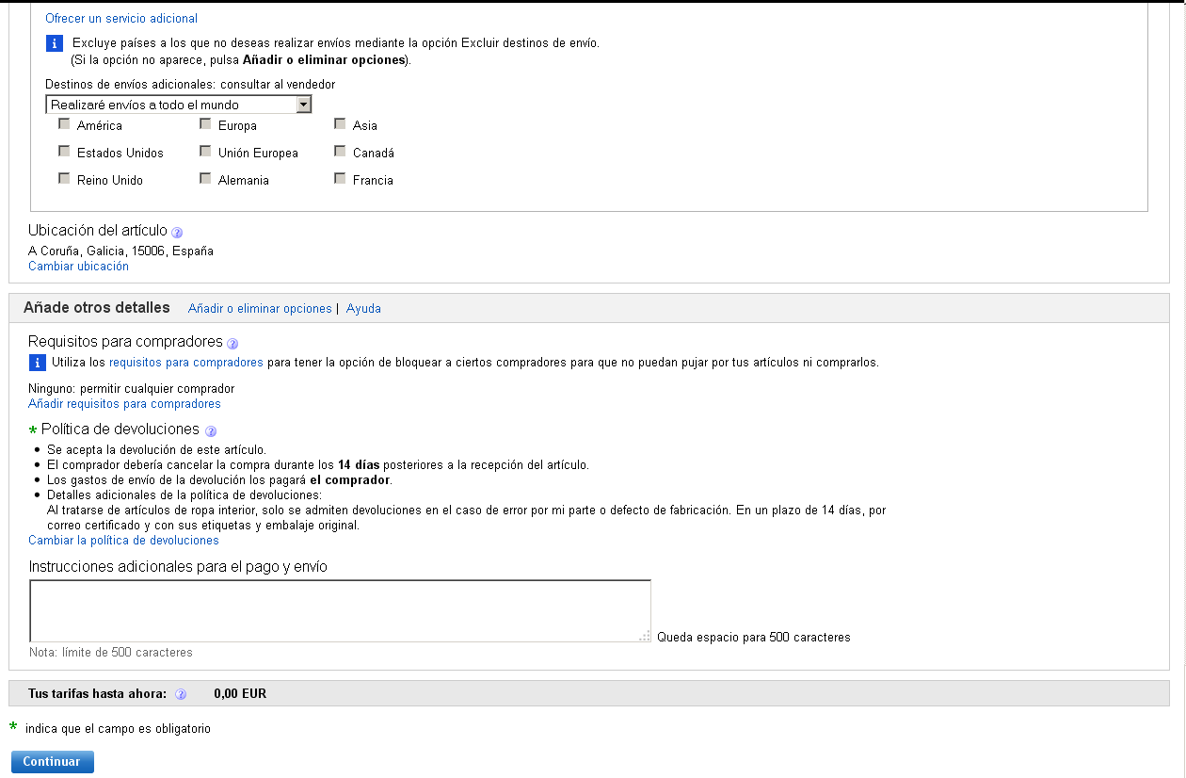
Task: Toggle the Asia destination checkbox
Action: pos(340,124)
